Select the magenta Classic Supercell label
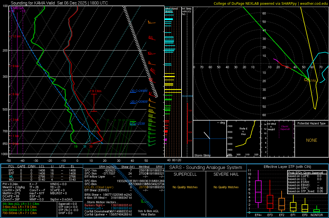This screenshot has width=329, height=218. pos(285,128)
